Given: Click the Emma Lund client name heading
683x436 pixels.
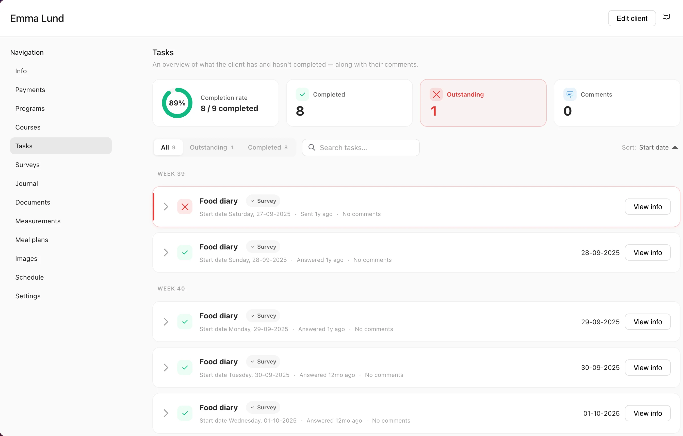Looking at the screenshot, I should [37, 19].
